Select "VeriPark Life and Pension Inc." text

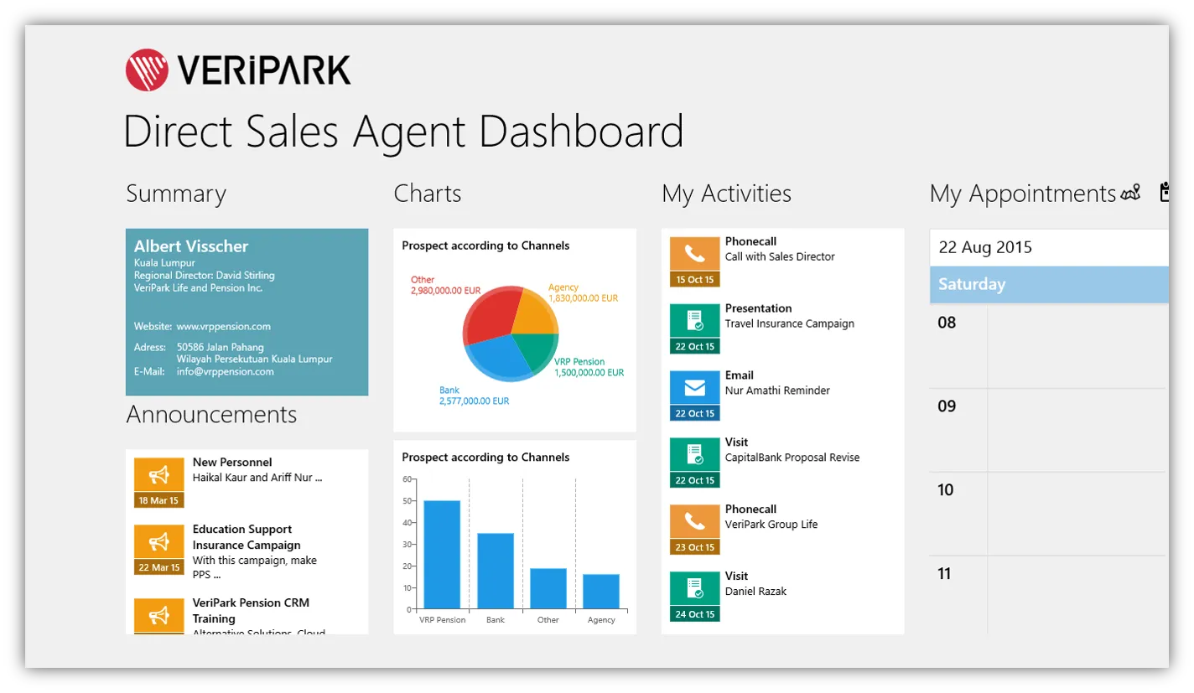199,287
